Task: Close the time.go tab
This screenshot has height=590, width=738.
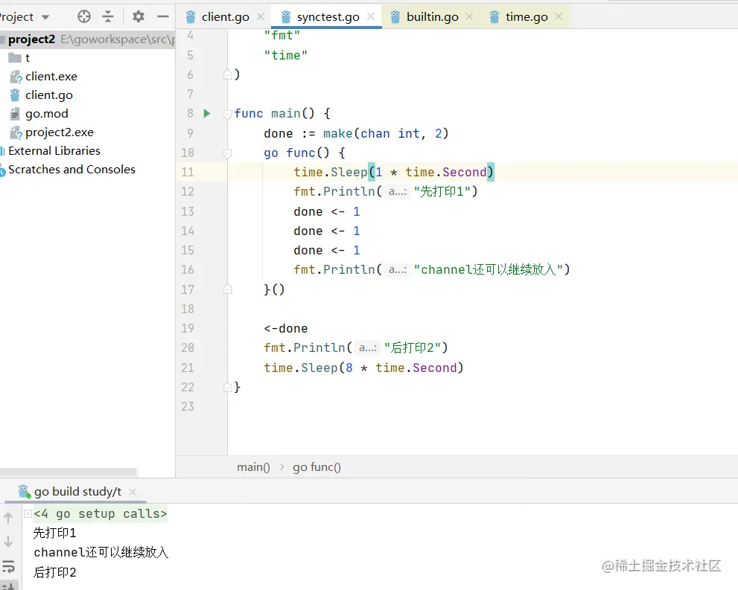Action: (x=559, y=16)
